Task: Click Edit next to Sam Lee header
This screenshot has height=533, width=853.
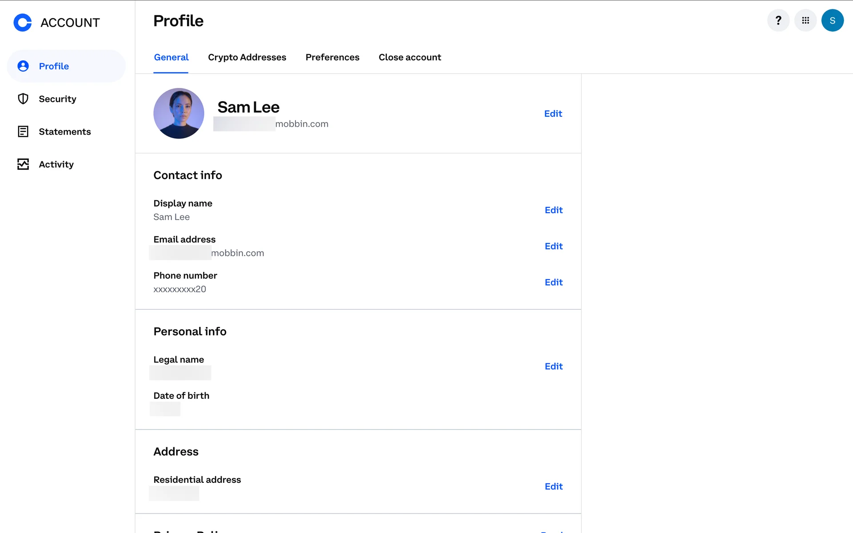Action: click(x=553, y=114)
